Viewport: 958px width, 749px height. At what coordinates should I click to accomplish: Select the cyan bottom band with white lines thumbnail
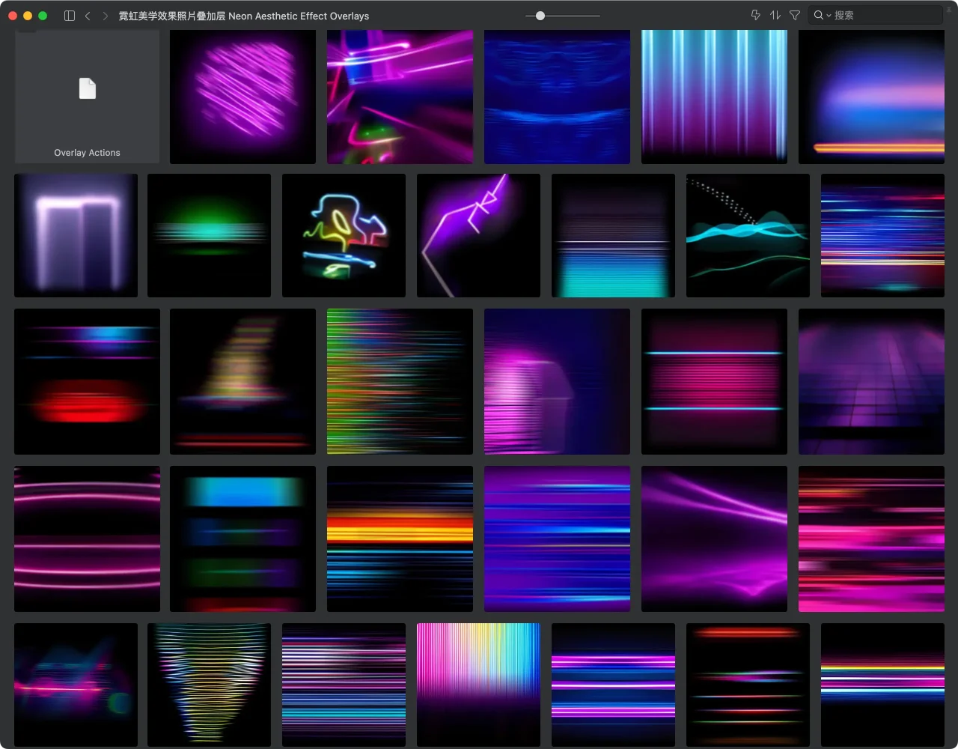[613, 235]
